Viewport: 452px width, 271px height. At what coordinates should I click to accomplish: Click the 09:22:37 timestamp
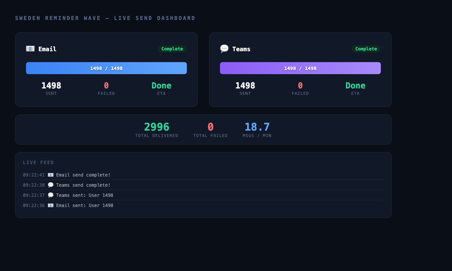coord(34,195)
